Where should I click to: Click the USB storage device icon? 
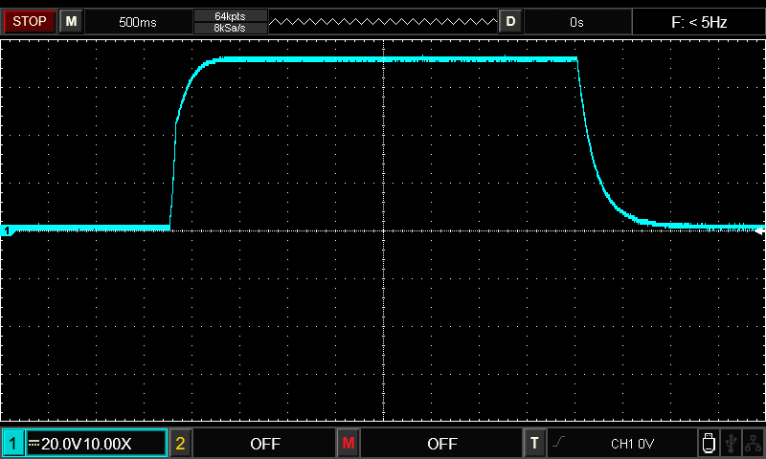click(x=709, y=444)
